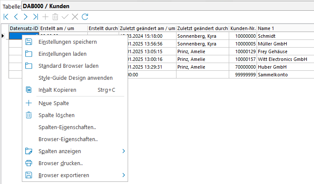
Task: Choose Einstellungen laden menu entry
Action: pos(62,54)
